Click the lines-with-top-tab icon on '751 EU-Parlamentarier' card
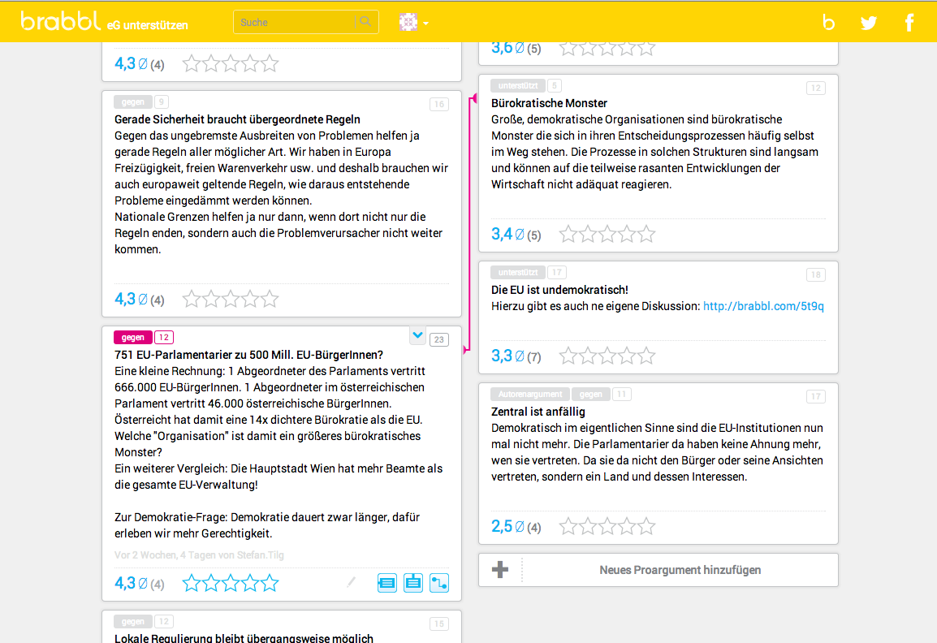 413,583
